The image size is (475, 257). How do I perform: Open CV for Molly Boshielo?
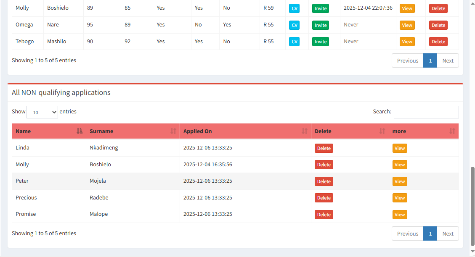pyautogui.click(x=294, y=8)
